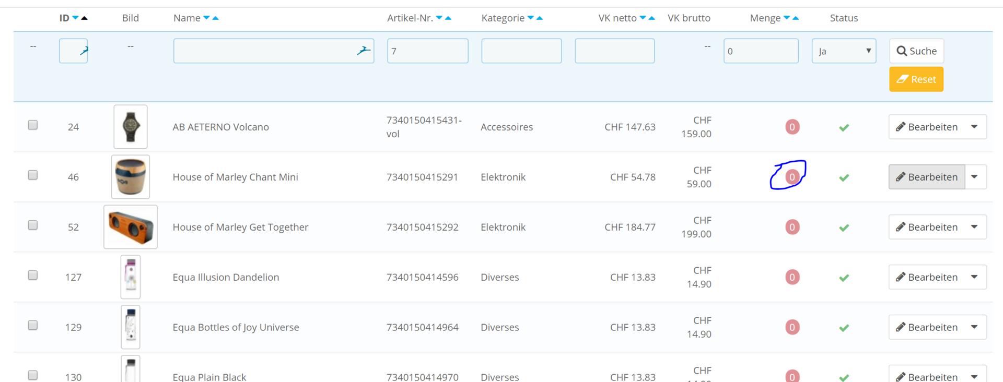Click the quantity badge for Equa Bottles of Joy Universe
Viewport: 1003px width, 382px height.
pyautogui.click(x=792, y=327)
